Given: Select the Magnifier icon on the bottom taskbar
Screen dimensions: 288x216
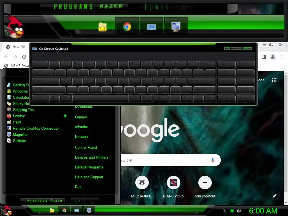Looking at the screenshot, I should click(x=89, y=210).
